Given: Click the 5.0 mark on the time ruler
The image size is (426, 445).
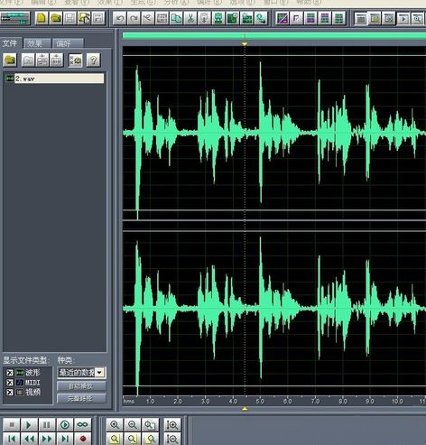Looking at the screenshot, I should [260, 402].
